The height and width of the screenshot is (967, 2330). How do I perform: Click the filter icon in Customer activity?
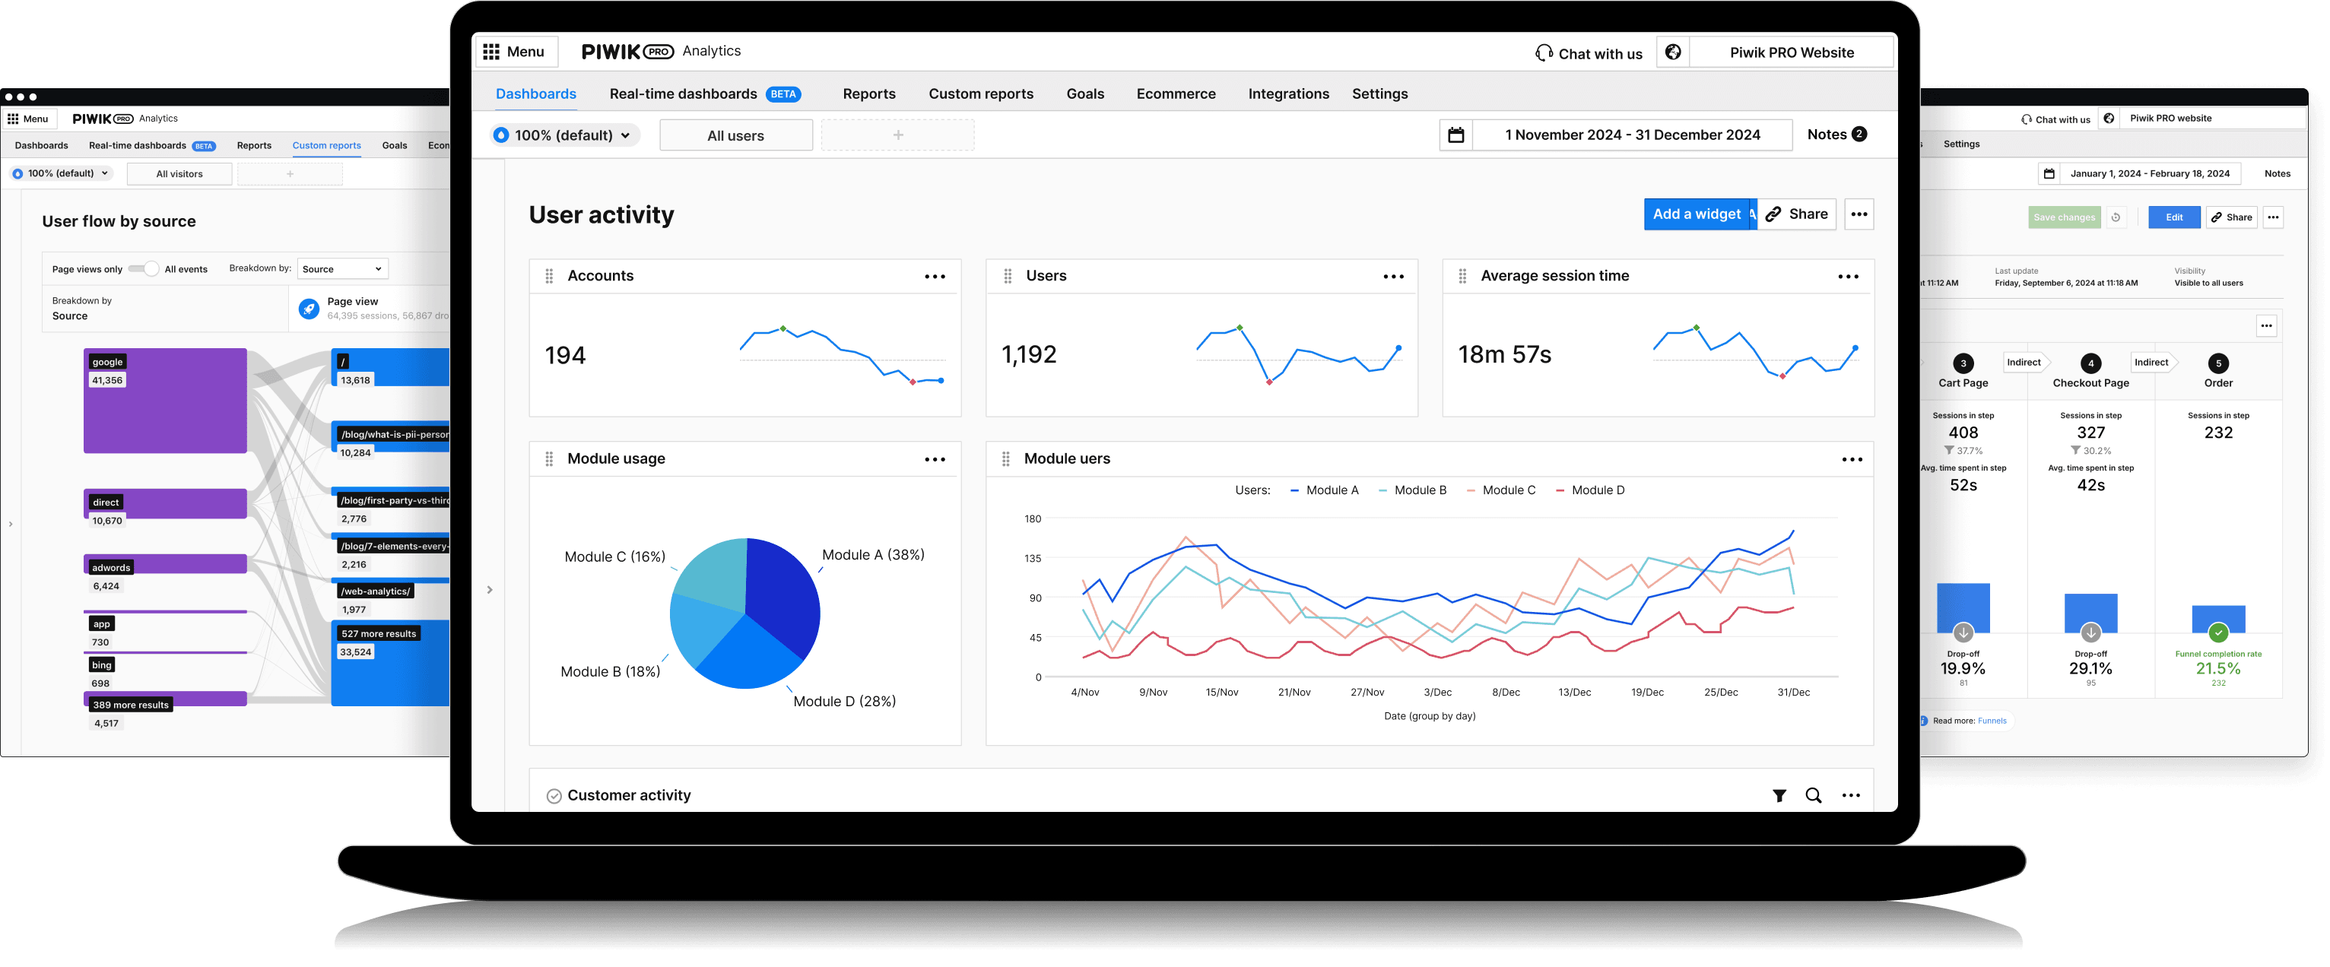(1778, 795)
